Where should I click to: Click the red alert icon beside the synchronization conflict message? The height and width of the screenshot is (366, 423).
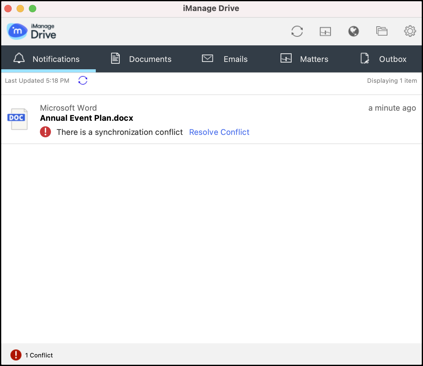point(45,132)
